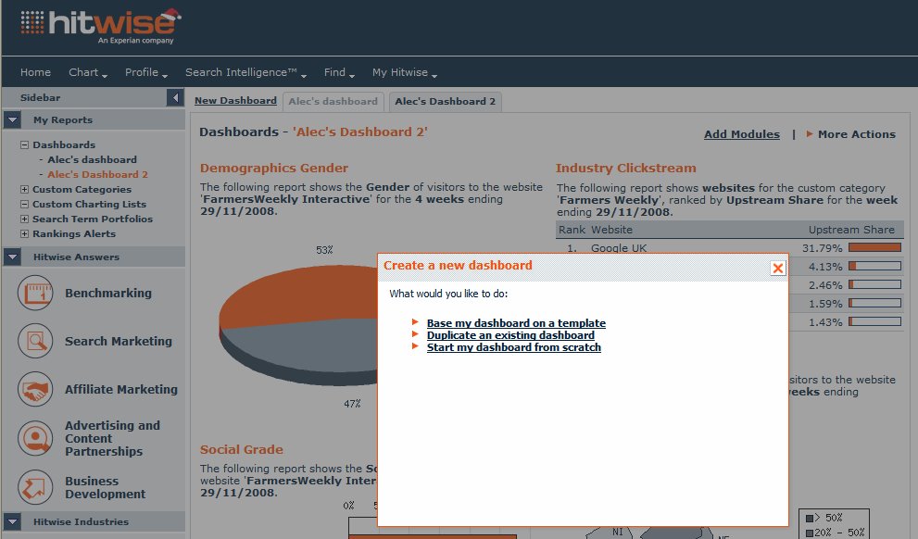The height and width of the screenshot is (539, 918).
Task: Go to the Home menu item
Action: 36,72
